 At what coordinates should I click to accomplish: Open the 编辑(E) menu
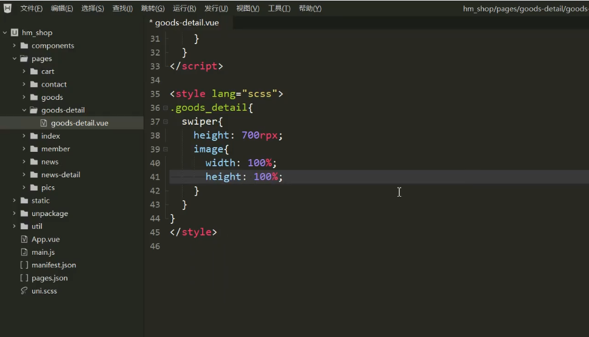(x=62, y=8)
